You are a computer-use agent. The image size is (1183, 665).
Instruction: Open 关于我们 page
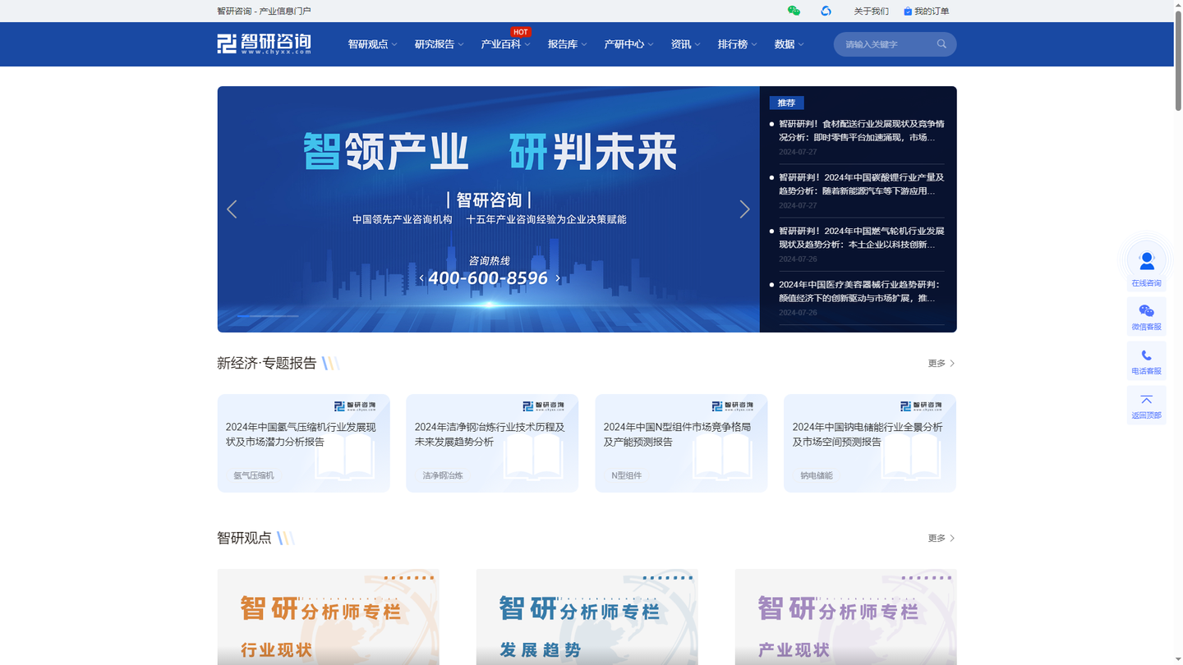(x=871, y=11)
